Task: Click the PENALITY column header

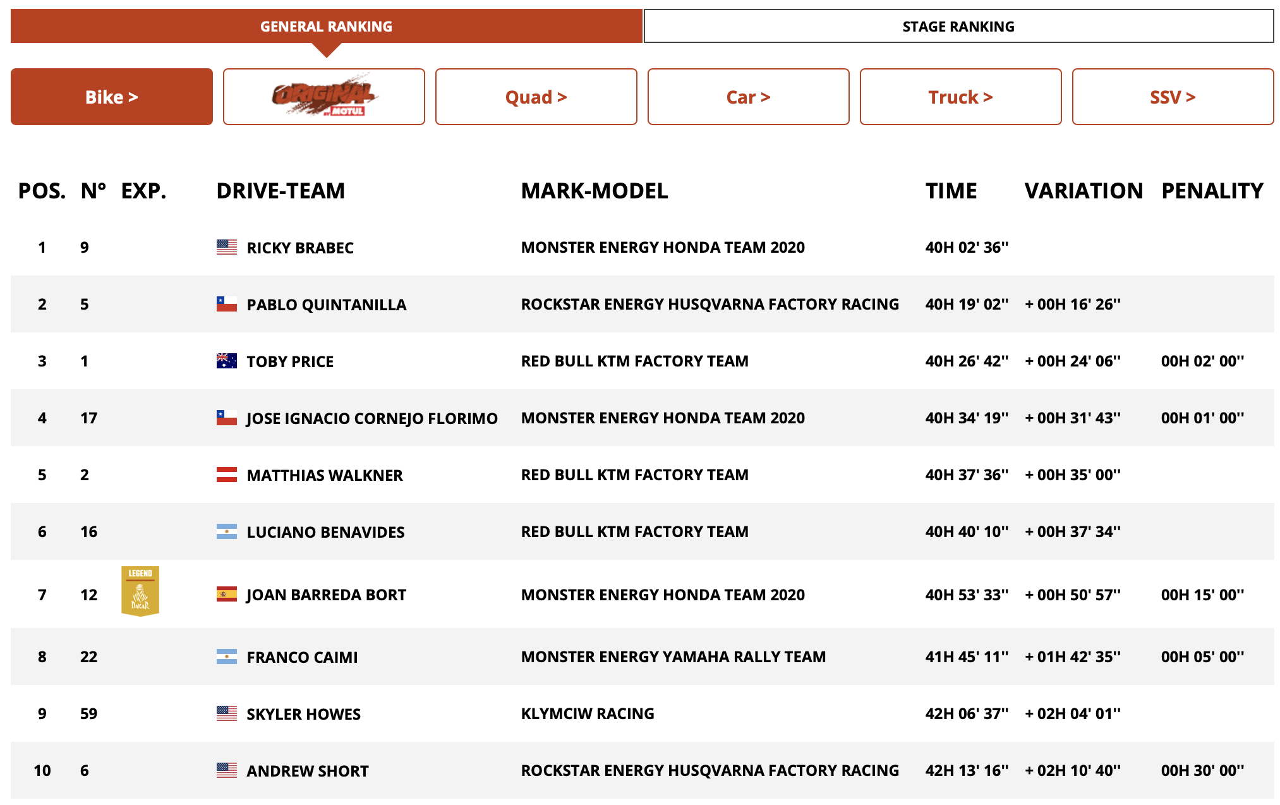Action: (x=1212, y=191)
